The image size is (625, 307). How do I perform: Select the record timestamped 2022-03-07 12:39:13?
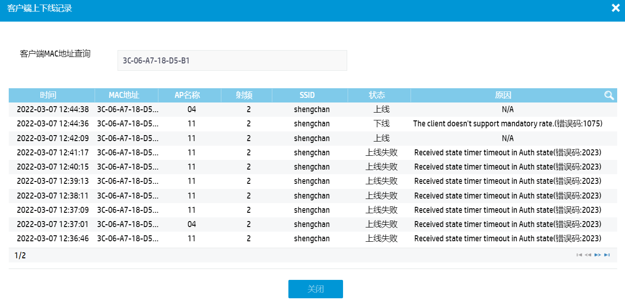pos(313,181)
